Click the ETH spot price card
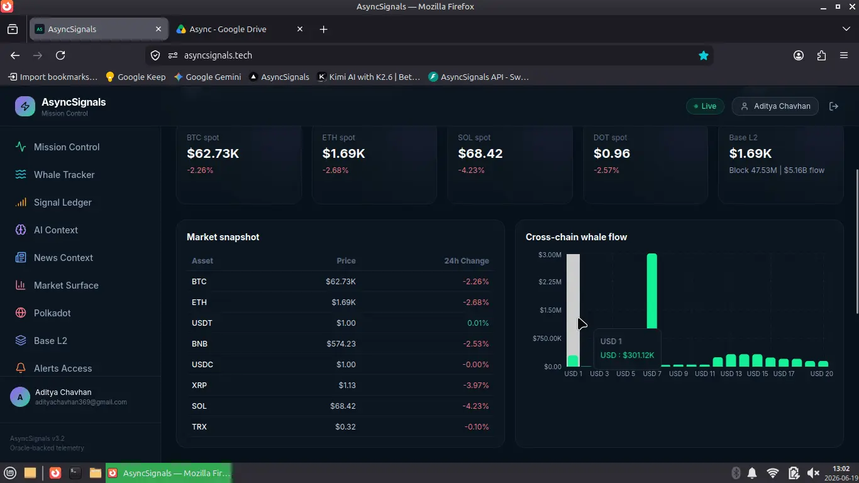Image resolution: width=859 pixels, height=483 pixels. (x=374, y=165)
